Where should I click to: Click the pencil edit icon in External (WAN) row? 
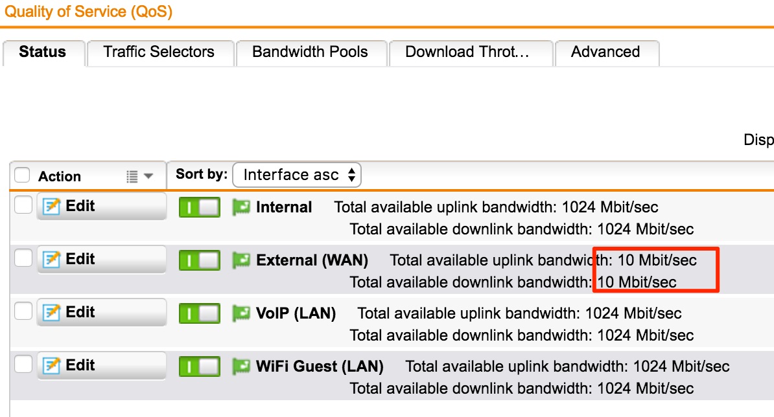coord(51,259)
